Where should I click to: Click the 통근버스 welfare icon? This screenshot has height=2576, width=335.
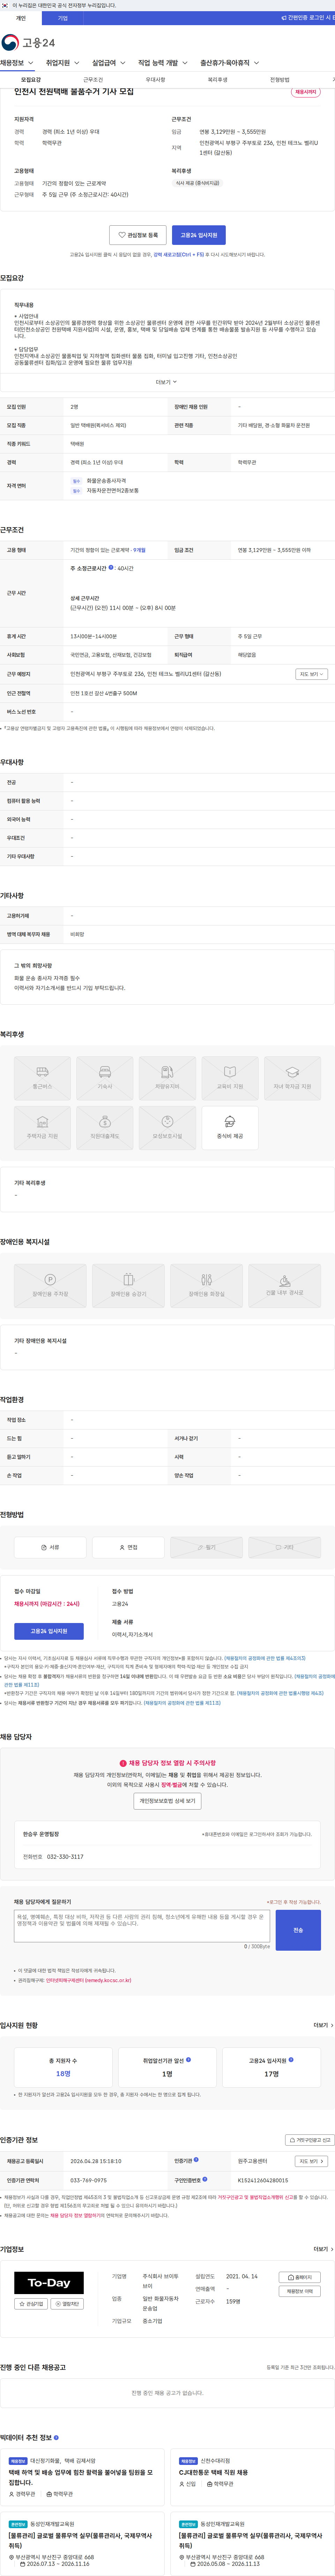tap(42, 1078)
